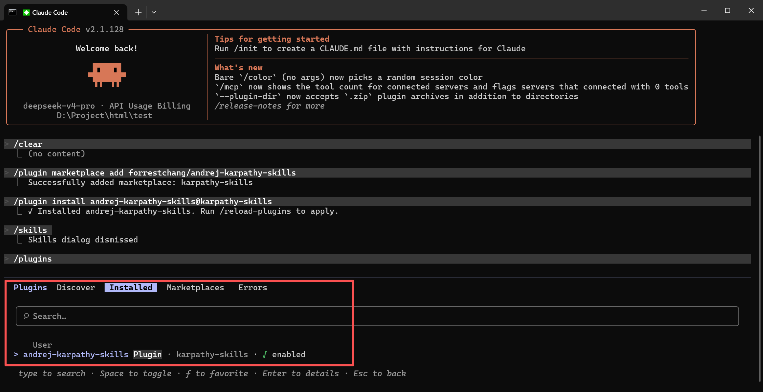
Task: Click the green enabled checkmark
Action: pyautogui.click(x=265, y=354)
